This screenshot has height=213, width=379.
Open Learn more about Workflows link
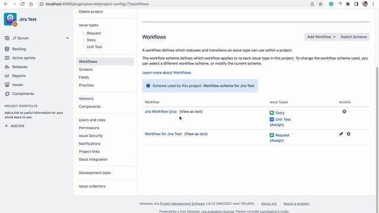click(x=166, y=73)
